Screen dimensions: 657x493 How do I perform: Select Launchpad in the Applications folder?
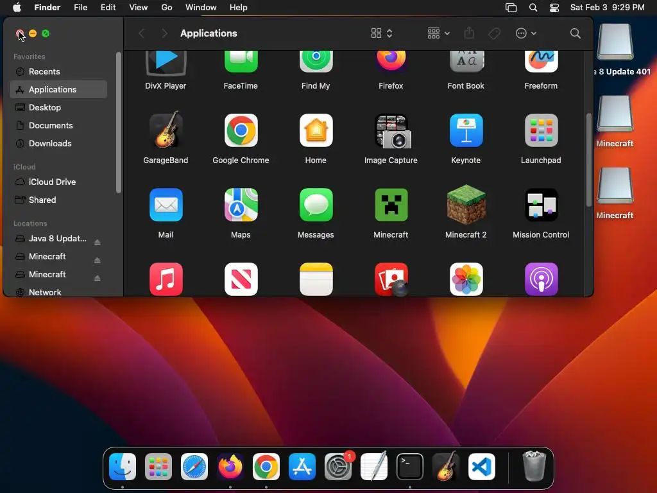tap(541, 130)
